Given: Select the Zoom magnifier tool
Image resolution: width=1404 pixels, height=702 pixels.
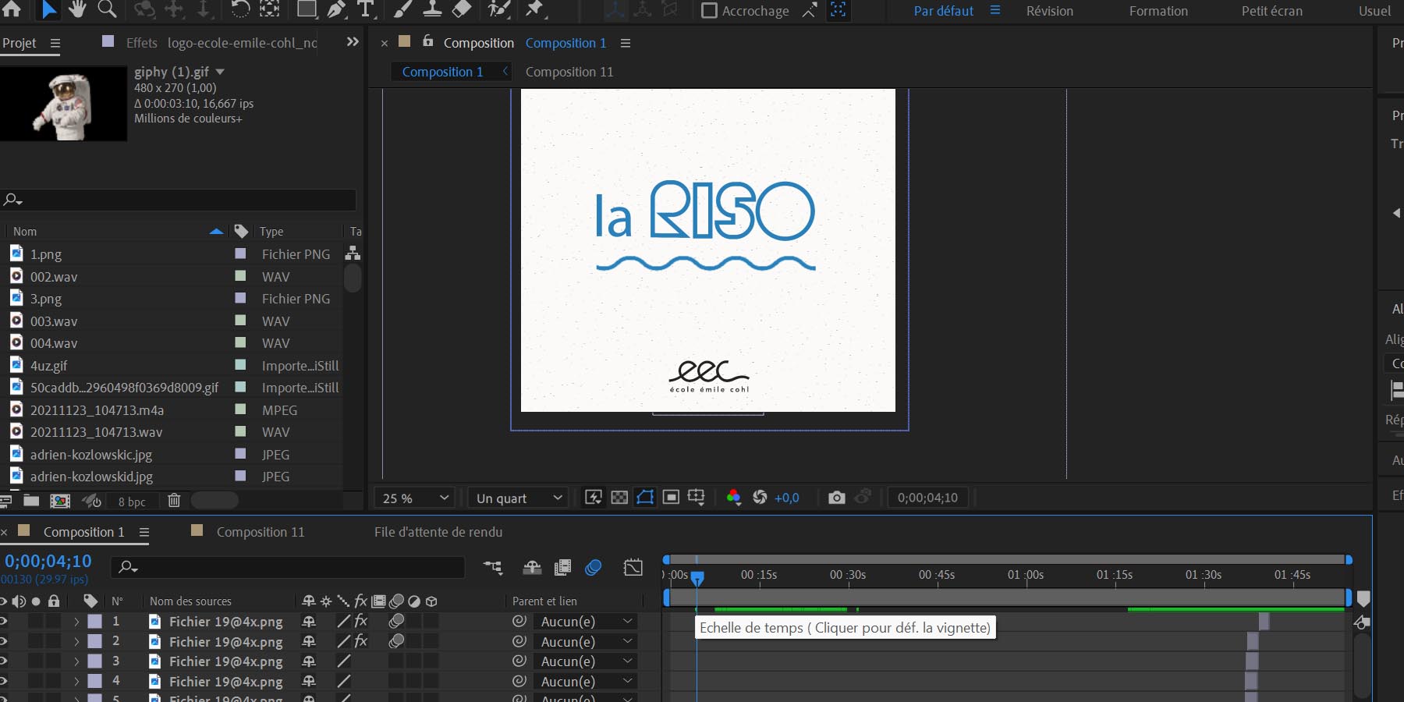Looking at the screenshot, I should [108, 9].
